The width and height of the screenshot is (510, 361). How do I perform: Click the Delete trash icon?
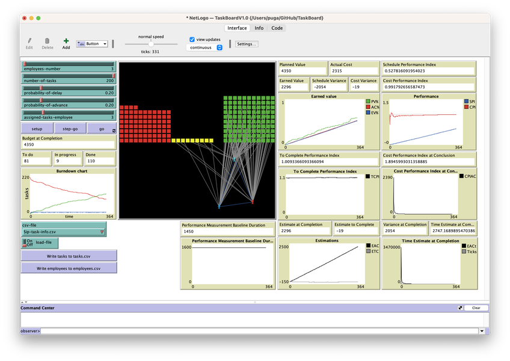click(48, 40)
